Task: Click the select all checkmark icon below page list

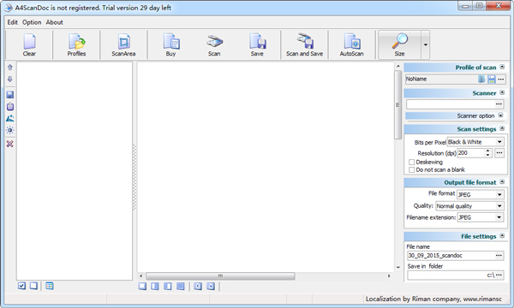Action: click(x=21, y=286)
